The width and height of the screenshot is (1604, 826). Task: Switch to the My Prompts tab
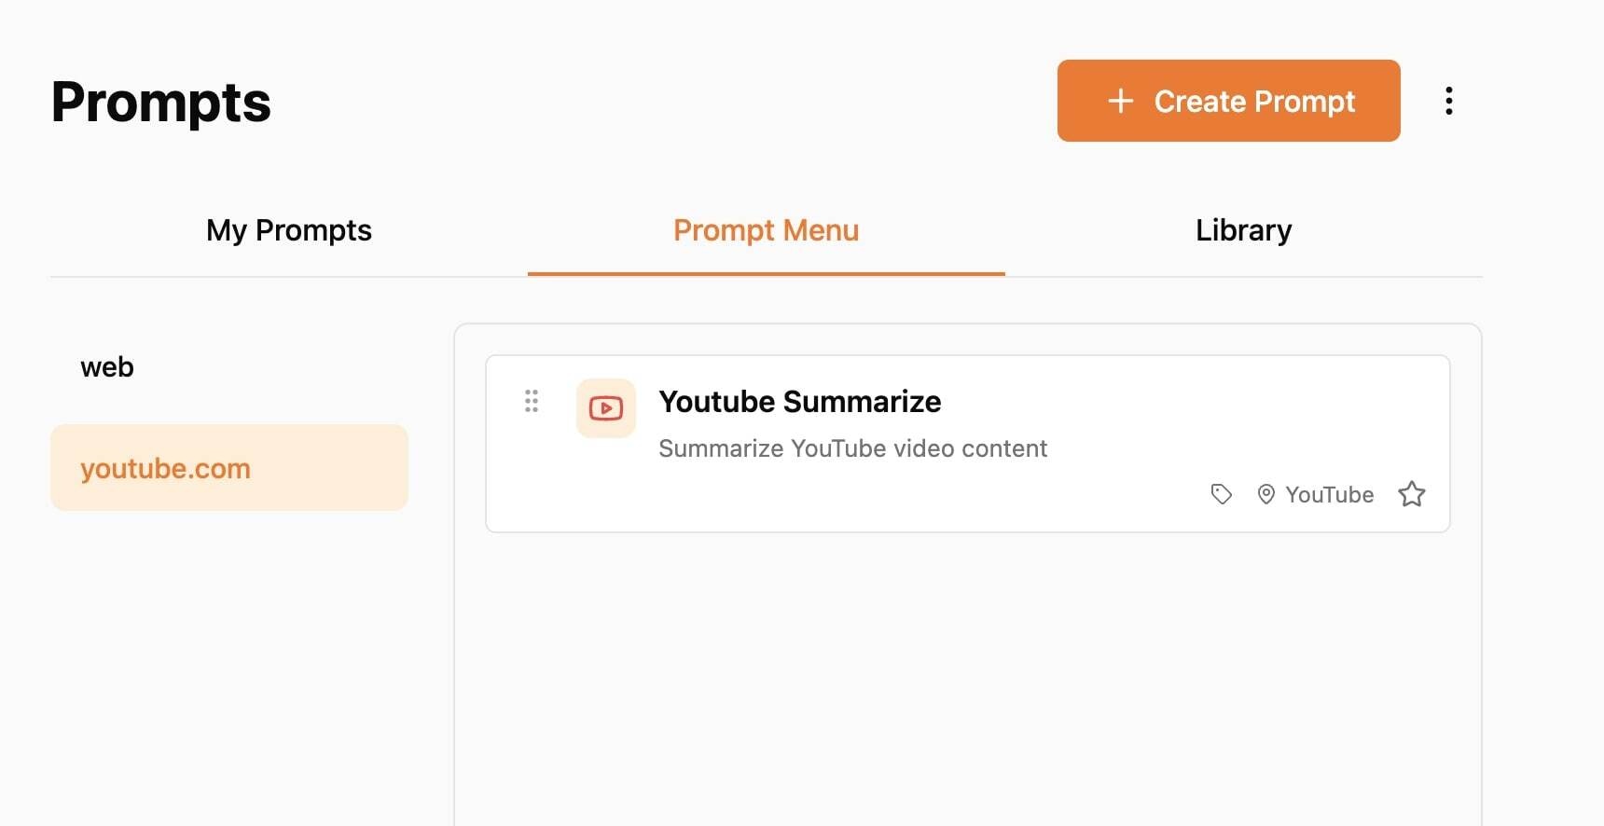point(289,230)
